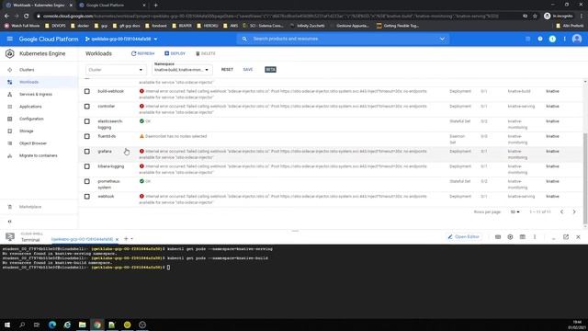Collapse the left sidebar panel
The width and height of the screenshot is (588, 331).
pos(10,222)
